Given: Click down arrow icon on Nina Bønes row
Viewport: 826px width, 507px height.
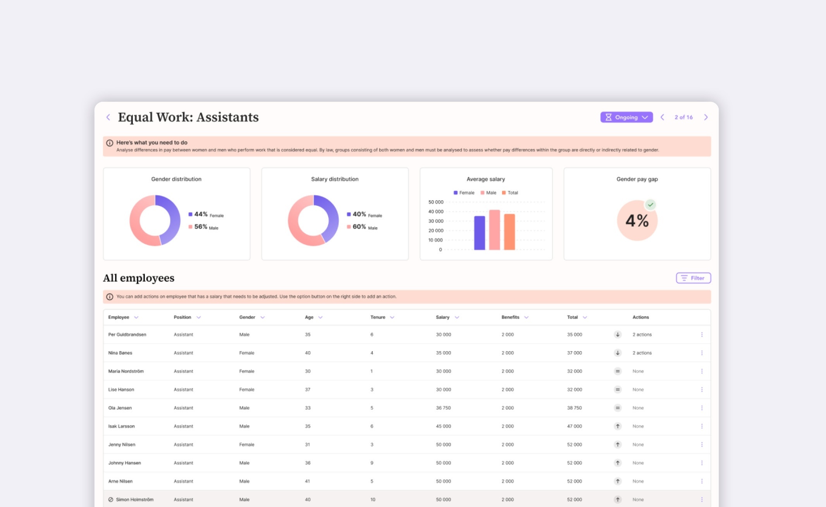Looking at the screenshot, I should pos(618,353).
